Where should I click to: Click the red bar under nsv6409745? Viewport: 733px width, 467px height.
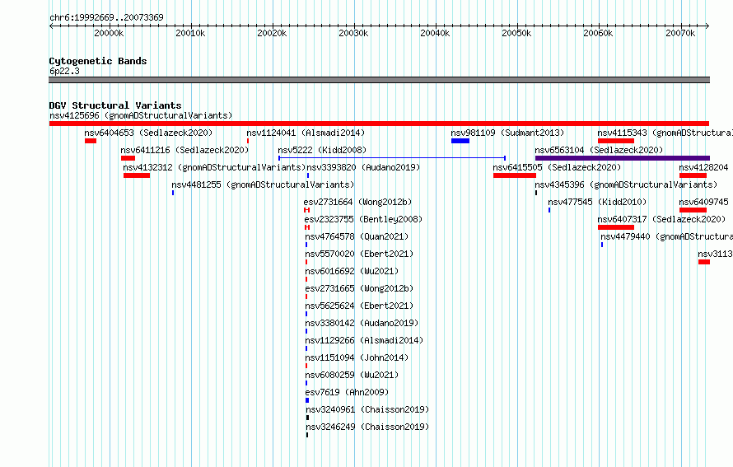tap(693, 210)
